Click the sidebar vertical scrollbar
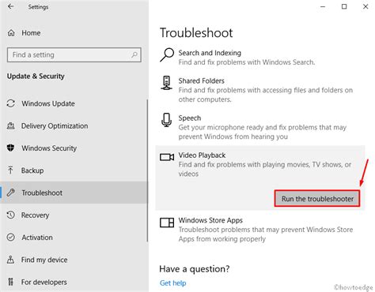The height and width of the screenshot is (292, 375). pyautogui.click(x=147, y=170)
